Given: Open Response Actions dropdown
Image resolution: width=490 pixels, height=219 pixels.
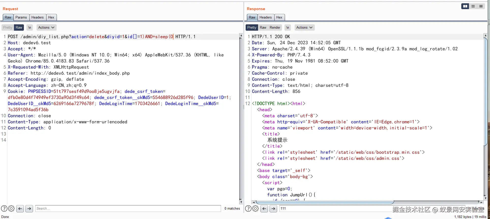Looking at the screenshot, I should pyautogui.click(x=305, y=27).
